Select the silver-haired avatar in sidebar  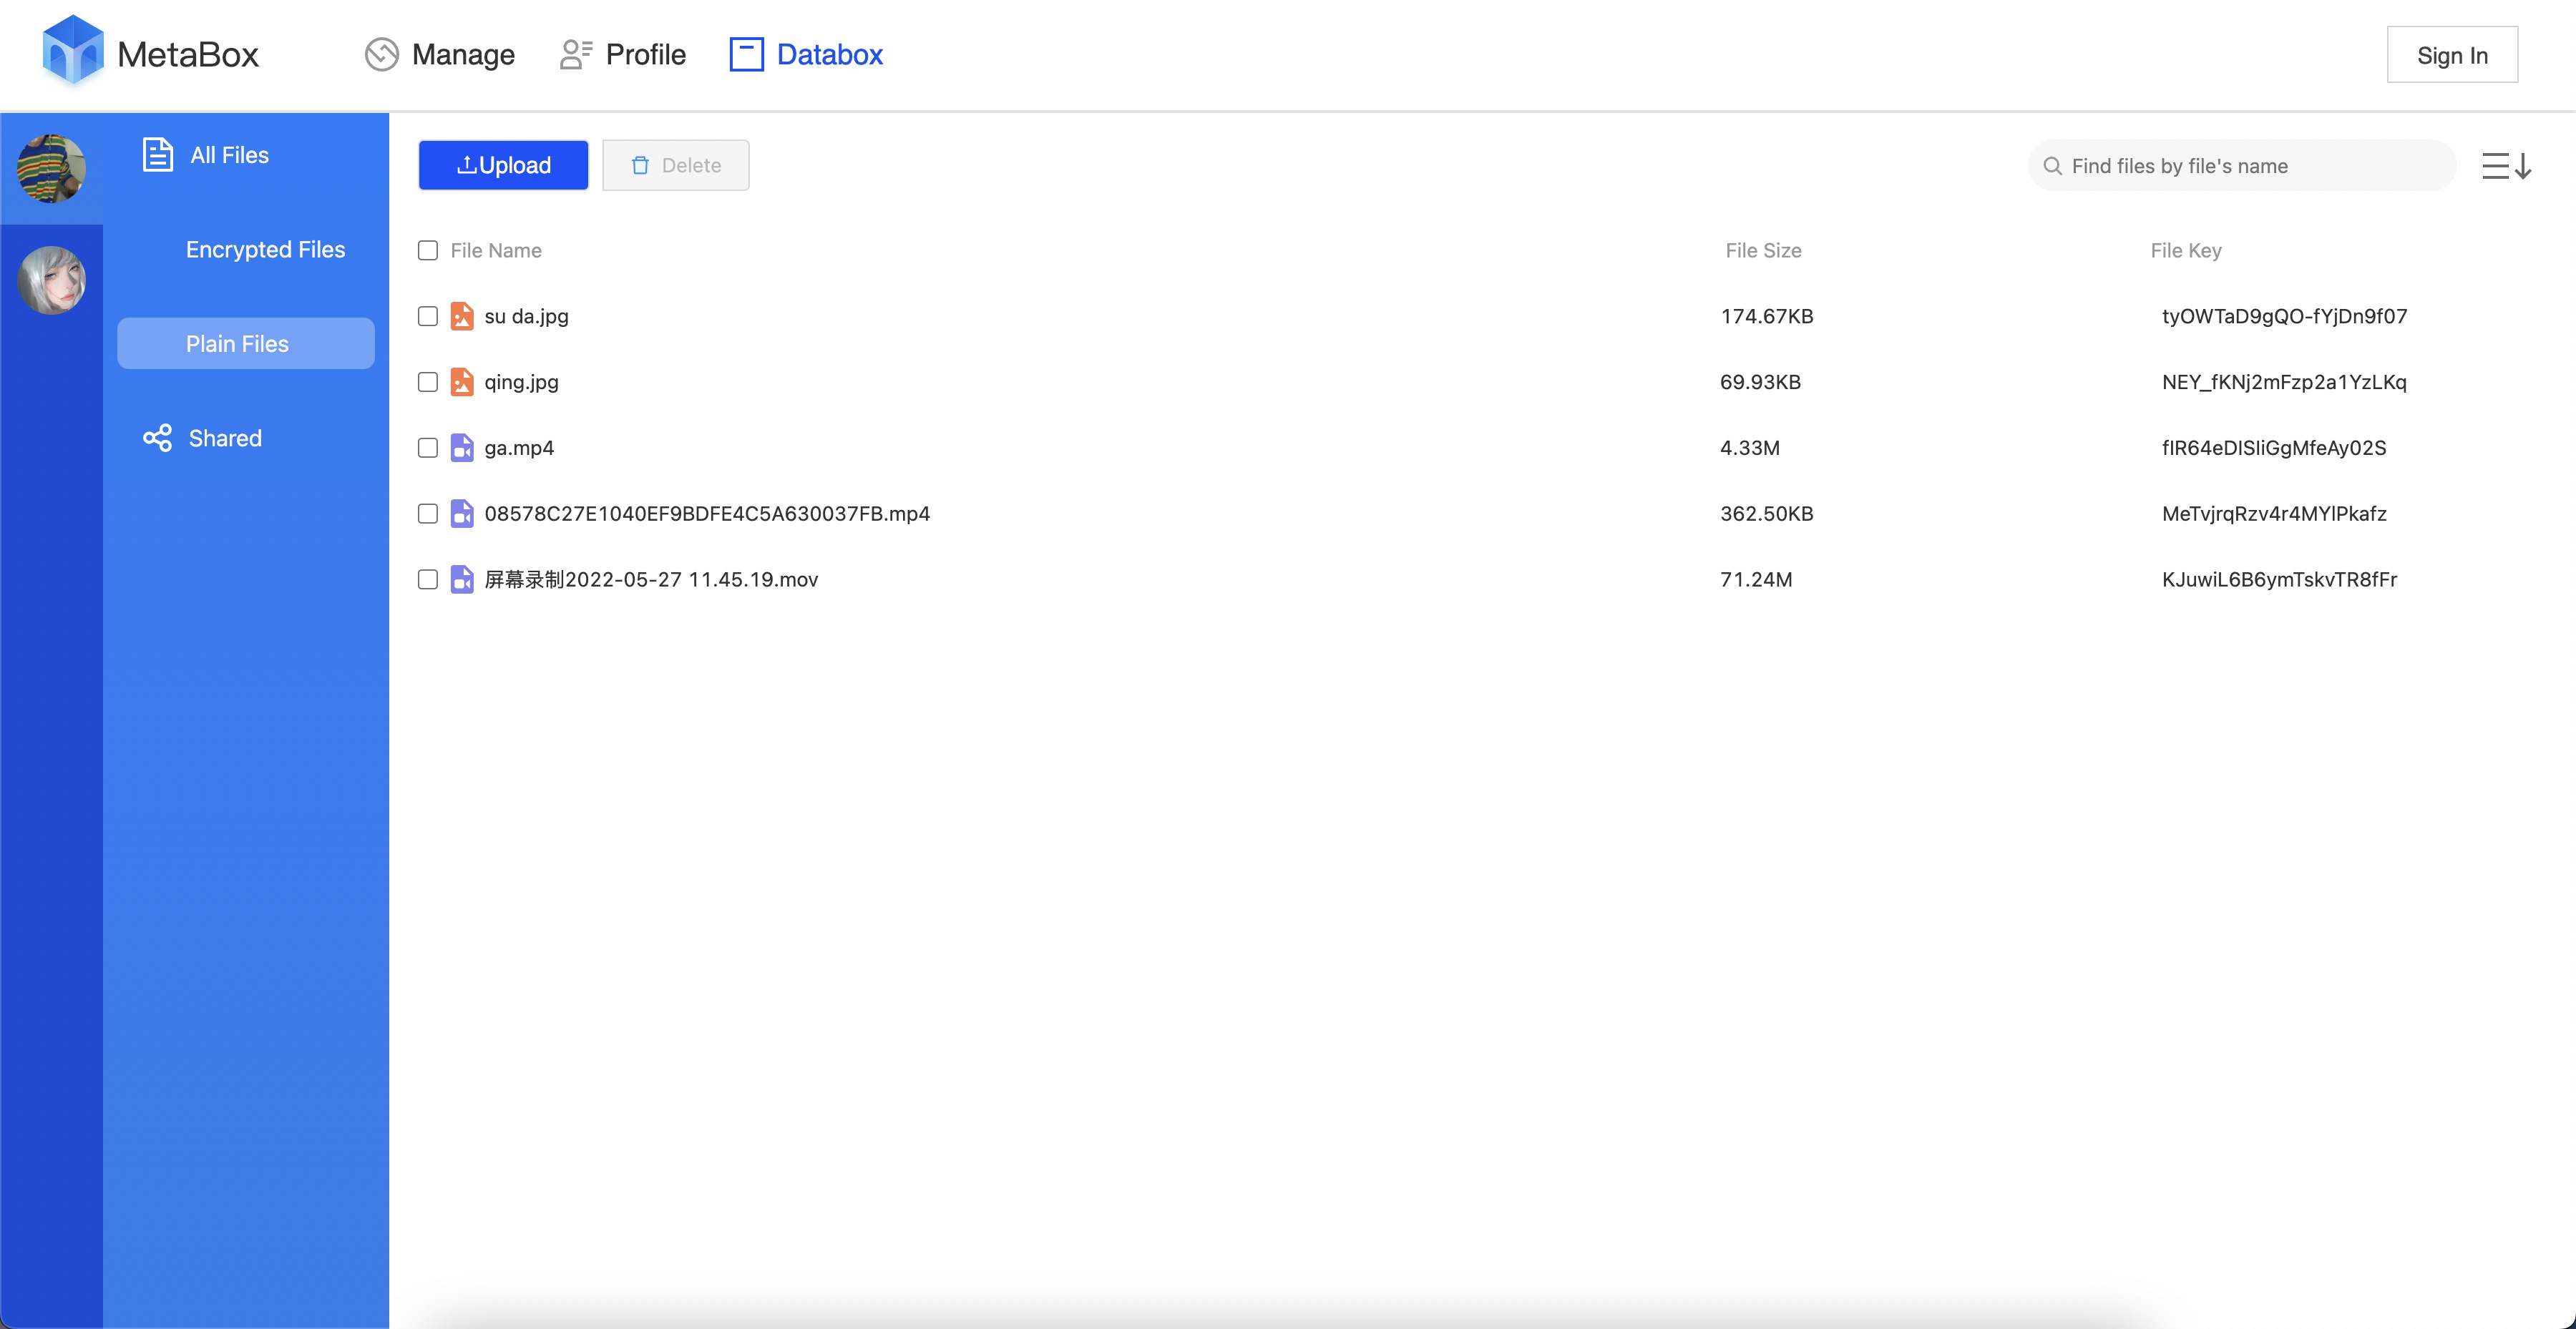click(x=51, y=280)
